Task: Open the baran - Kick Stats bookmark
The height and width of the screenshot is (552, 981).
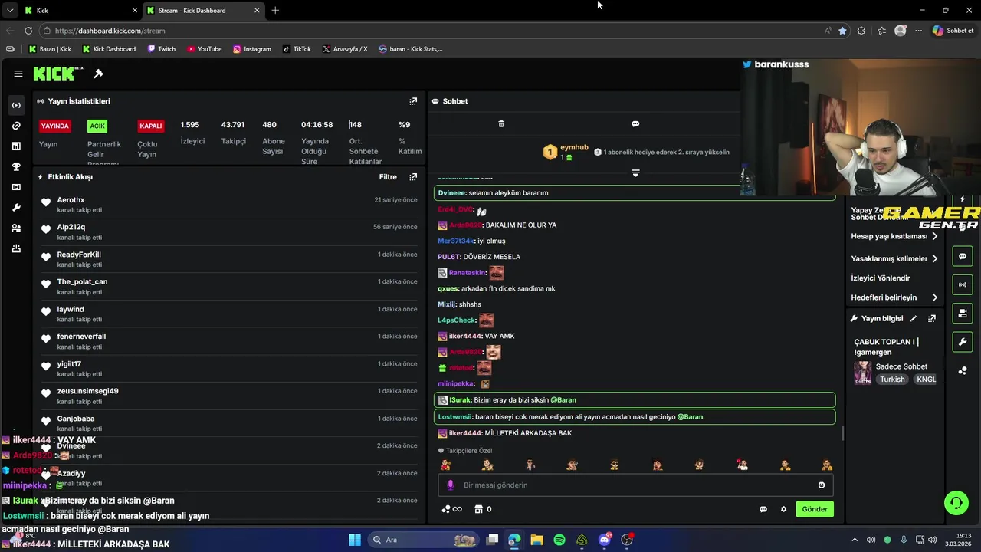Action: tap(411, 49)
